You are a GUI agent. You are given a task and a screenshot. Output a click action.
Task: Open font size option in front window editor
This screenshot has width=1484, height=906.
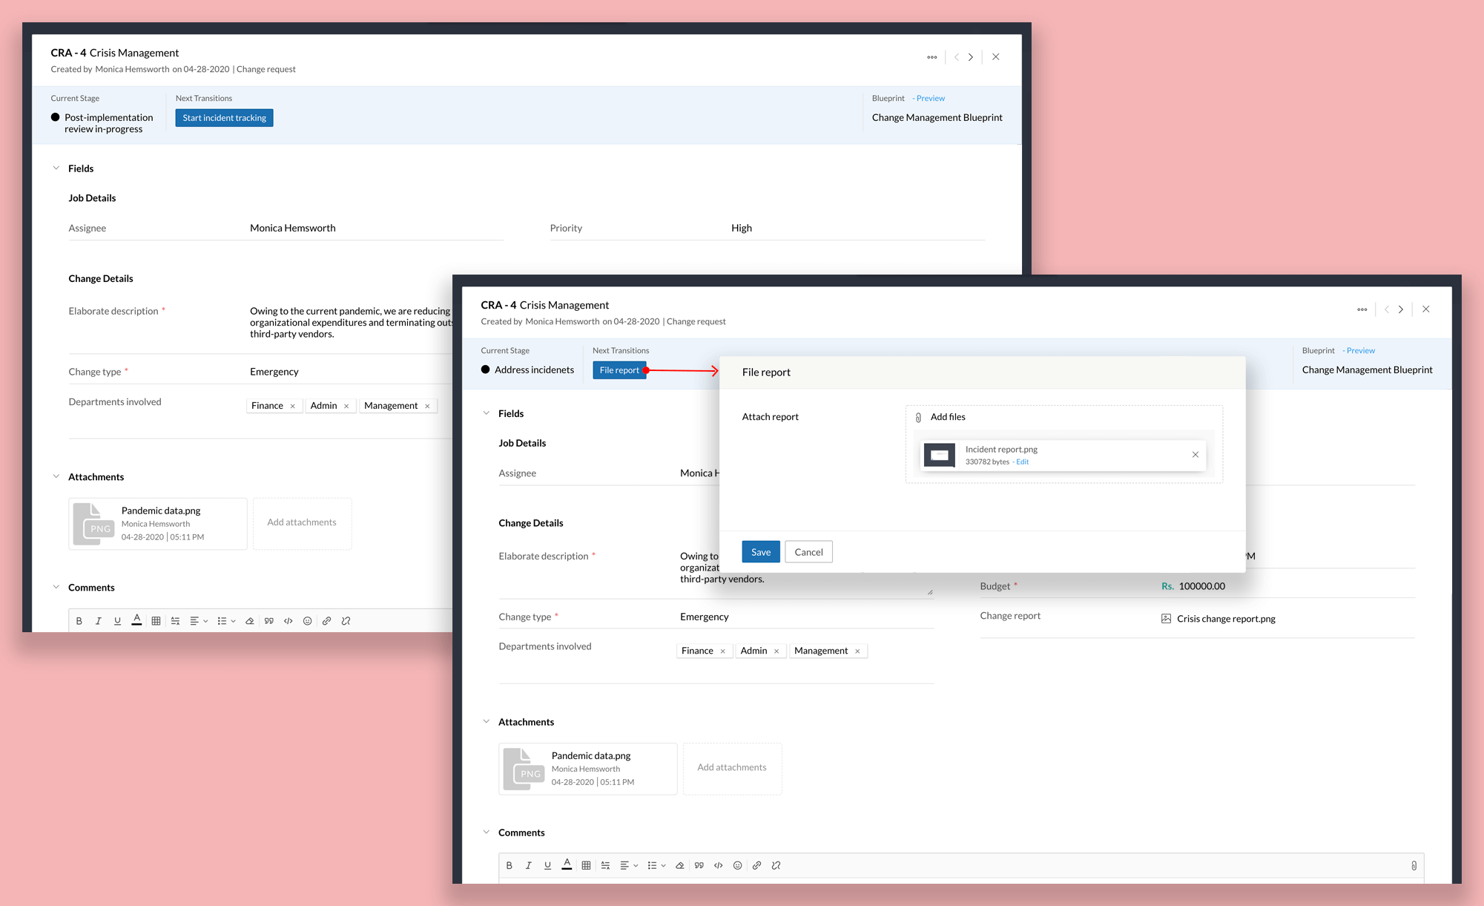(x=605, y=865)
